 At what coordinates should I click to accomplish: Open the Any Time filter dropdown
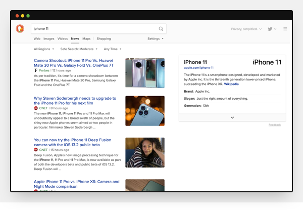[x=113, y=49]
